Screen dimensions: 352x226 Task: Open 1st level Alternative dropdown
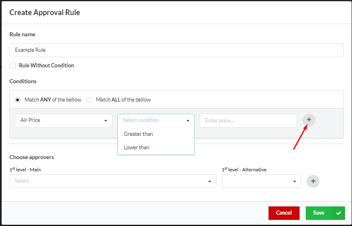click(x=261, y=181)
